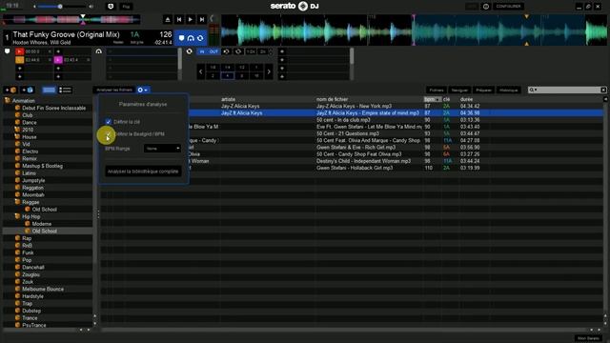Screen dimensions: 610x343
Task: Start deck playback with the play button
Action: tap(191, 19)
